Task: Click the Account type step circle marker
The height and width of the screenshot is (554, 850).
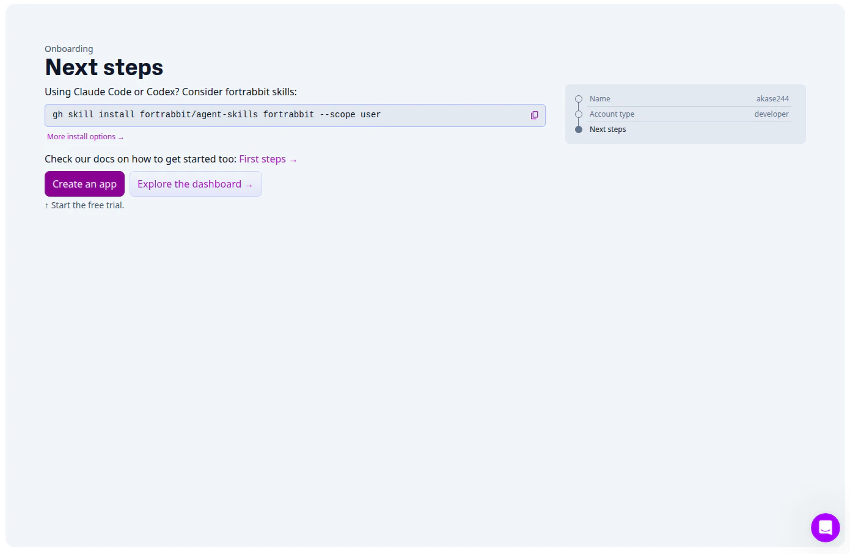Action: [579, 114]
